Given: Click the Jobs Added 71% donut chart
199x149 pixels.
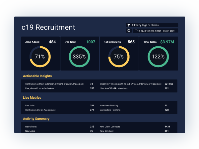Looking at the screenshot, I should (x=40, y=56).
